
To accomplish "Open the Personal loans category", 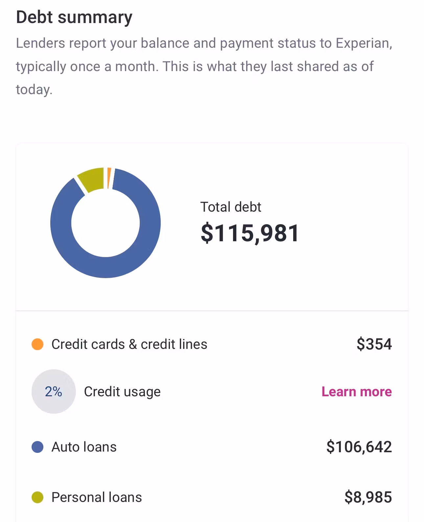I will click(97, 497).
